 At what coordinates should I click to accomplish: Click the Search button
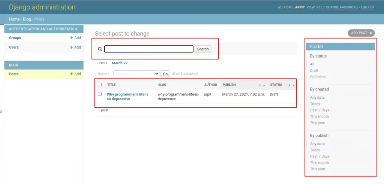click(x=203, y=49)
